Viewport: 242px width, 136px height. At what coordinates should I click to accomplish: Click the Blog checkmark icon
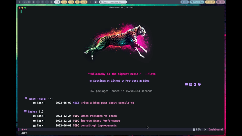coord(141,81)
